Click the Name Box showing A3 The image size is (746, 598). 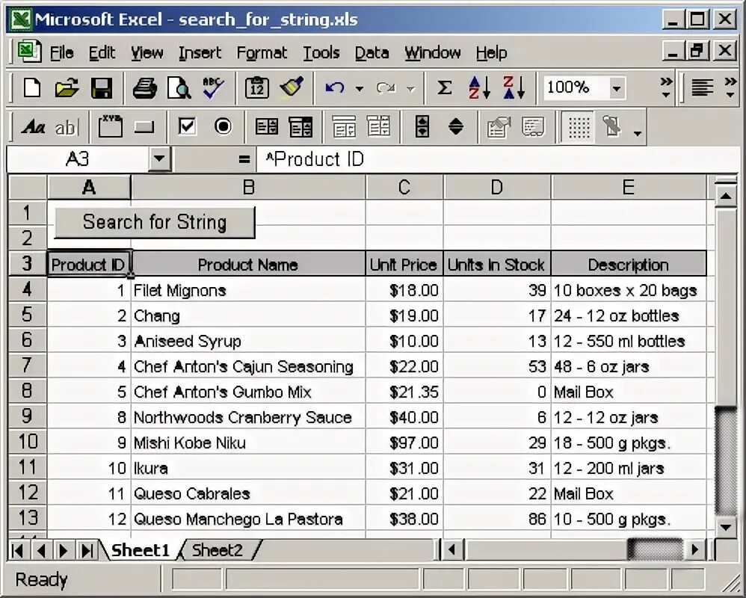point(77,159)
